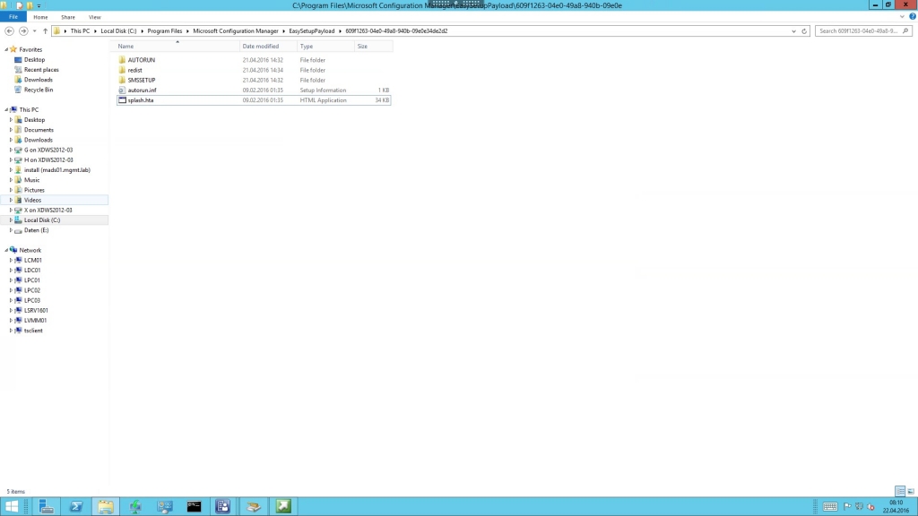
Task: Launch Server Manager from the taskbar
Action: click(47, 507)
